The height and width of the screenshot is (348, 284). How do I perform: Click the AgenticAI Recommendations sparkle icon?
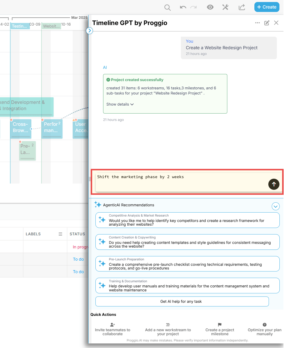coord(98,205)
